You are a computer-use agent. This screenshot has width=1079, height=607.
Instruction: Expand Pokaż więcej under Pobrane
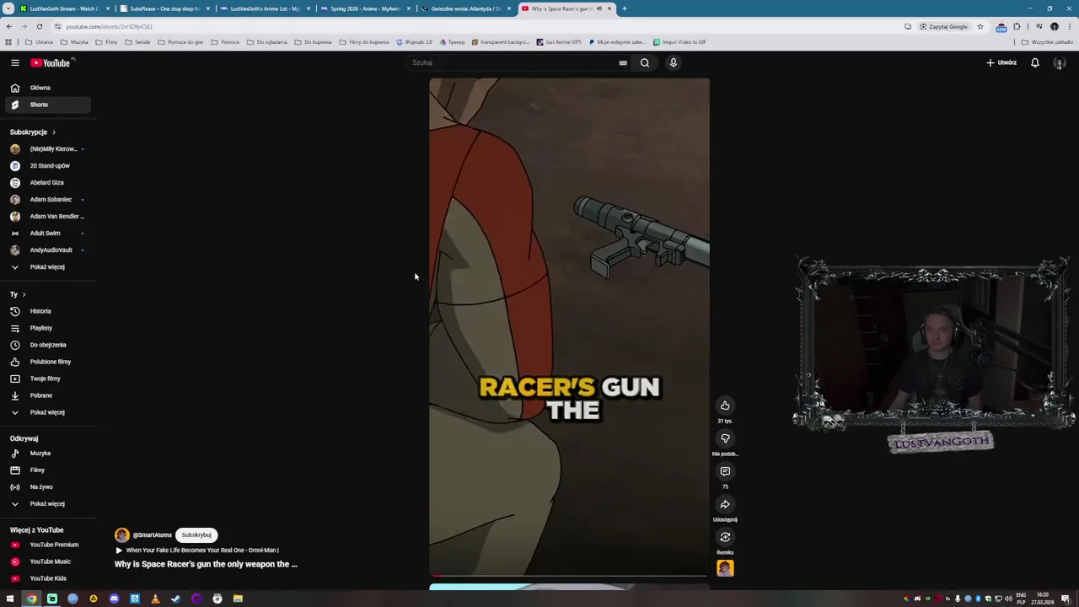(46, 412)
